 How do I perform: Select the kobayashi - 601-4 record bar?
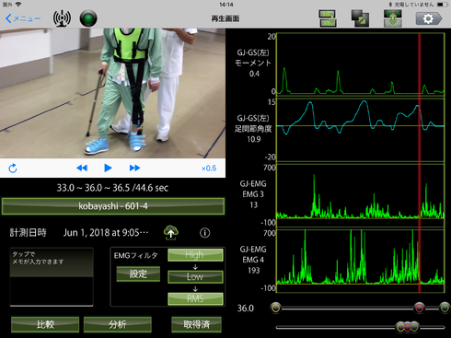click(x=113, y=206)
